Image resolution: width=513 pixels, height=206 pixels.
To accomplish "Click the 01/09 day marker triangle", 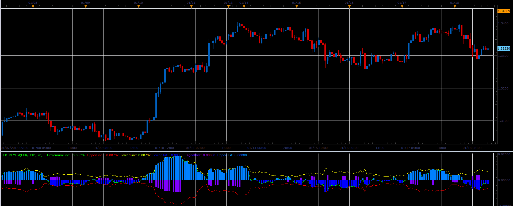I will pyautogui.click(x=86, y=6).
